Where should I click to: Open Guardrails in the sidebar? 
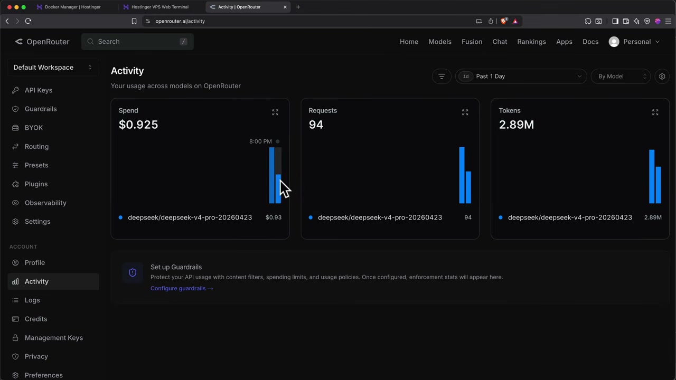(x=53, y=109)
